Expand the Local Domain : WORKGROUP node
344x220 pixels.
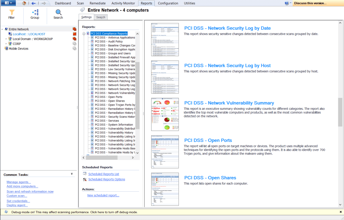6,39
